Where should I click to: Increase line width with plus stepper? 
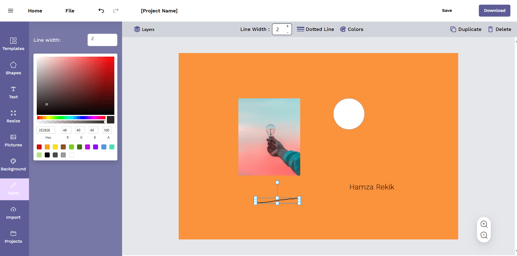point(287,26)
